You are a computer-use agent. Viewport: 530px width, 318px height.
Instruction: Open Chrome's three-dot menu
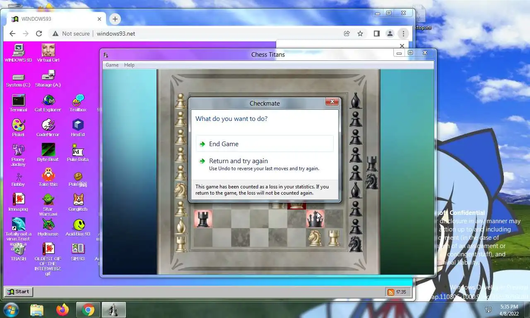coord(403,34)
